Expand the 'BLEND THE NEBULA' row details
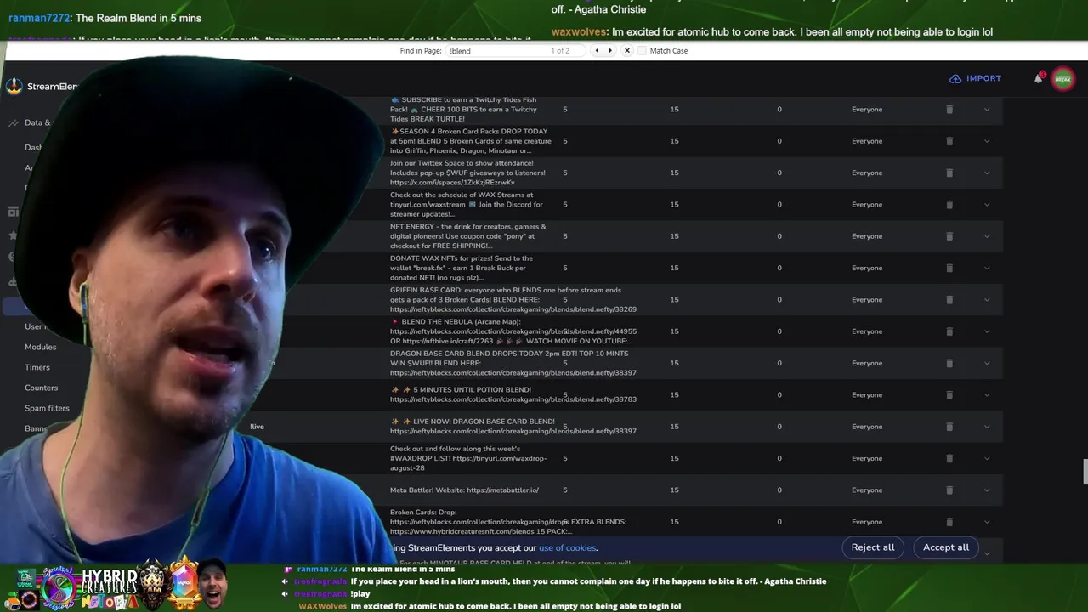The height and width of the screenshot is (612, 1088). (987, 331)
